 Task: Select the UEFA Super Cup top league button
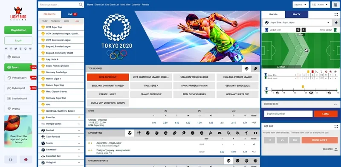click(x=108, y=77)
